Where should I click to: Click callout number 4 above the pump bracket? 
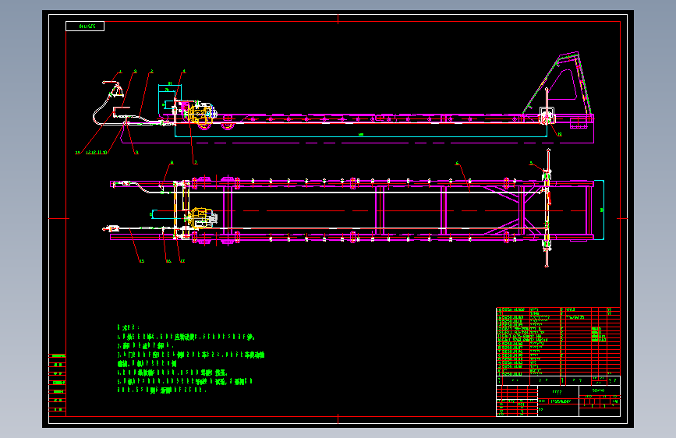(x=184, y=71)
